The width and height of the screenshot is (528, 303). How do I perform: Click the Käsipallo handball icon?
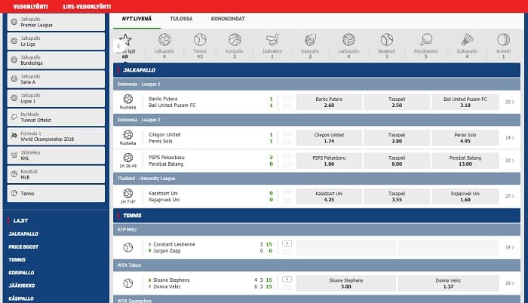(311, 40)
